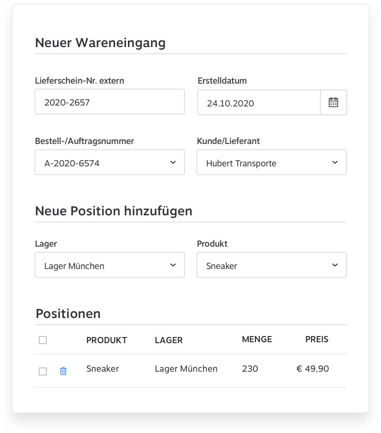Click the Bestell-/Auftragsnummer label
The image size is (381, 433).
coord(85,141)
